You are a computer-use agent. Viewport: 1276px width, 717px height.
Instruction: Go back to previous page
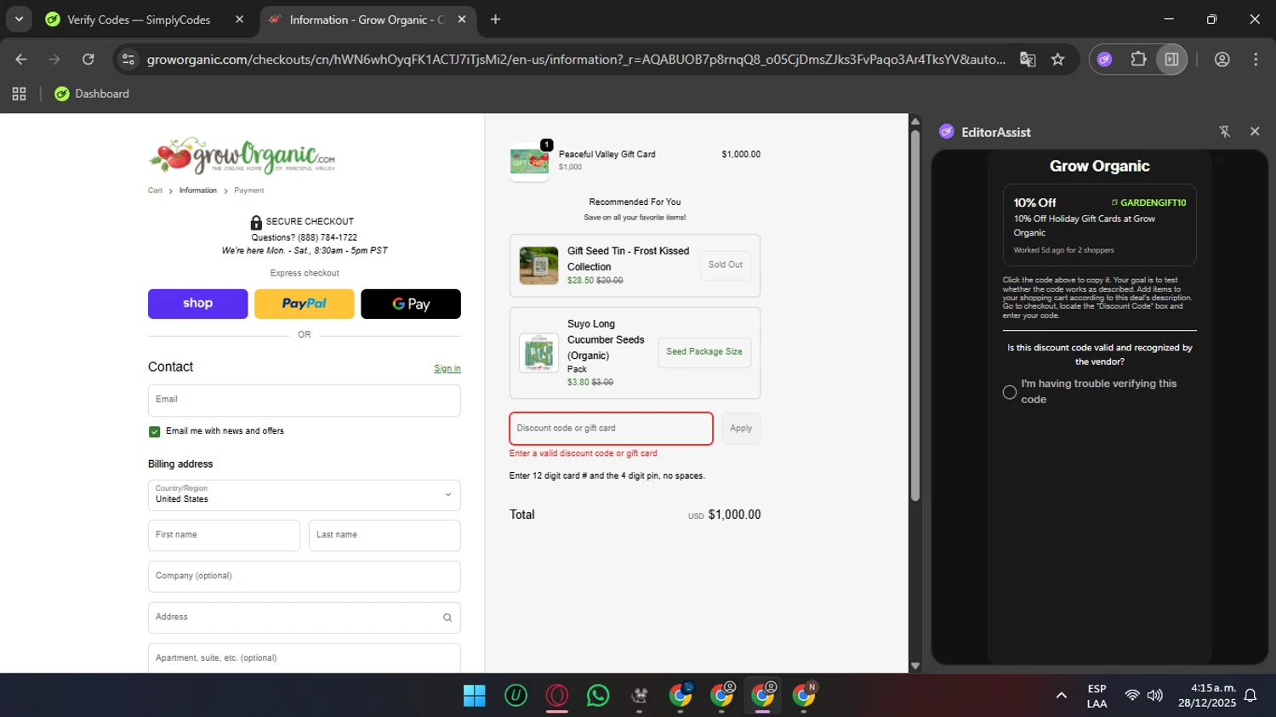(x=21, y=60)
